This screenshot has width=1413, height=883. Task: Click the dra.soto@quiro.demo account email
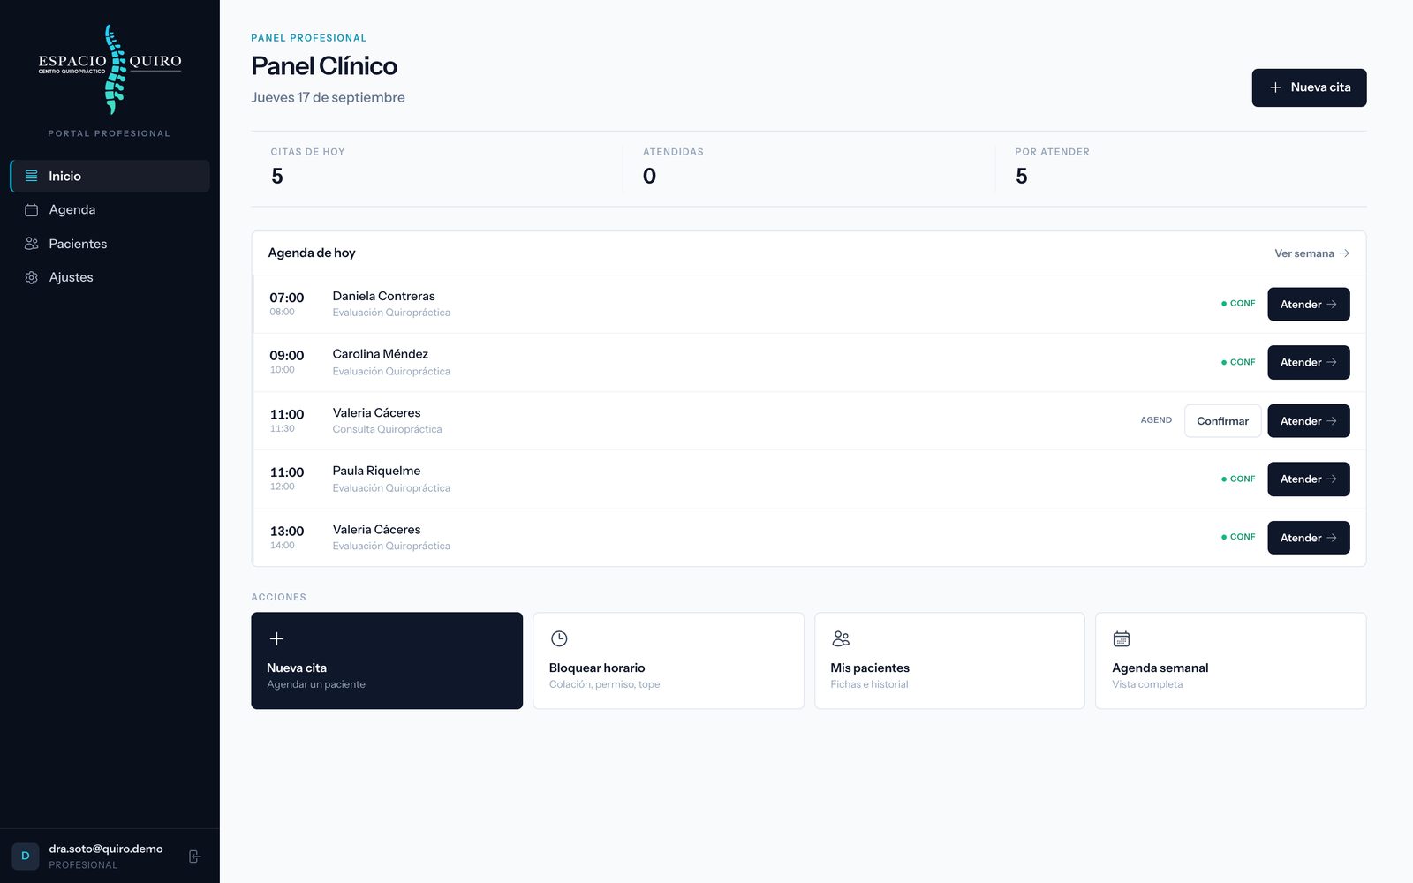[106, 849]
